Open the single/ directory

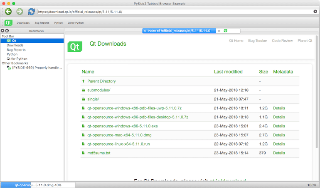[93, 99]
